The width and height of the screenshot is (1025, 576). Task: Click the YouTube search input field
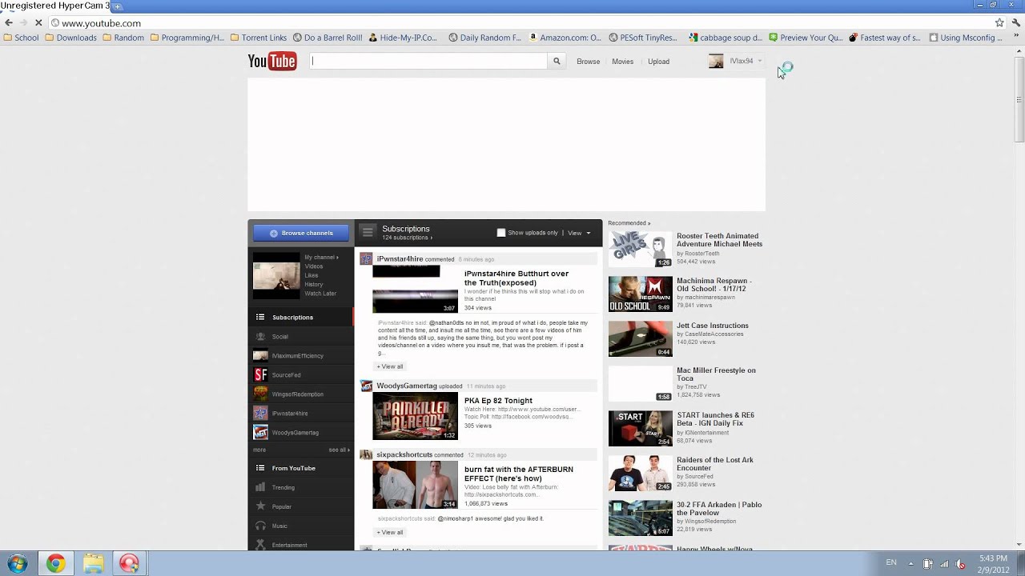coord(428,61)
